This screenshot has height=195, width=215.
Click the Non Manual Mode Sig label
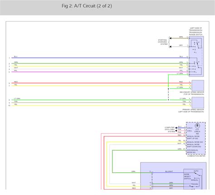coord(192,151)
